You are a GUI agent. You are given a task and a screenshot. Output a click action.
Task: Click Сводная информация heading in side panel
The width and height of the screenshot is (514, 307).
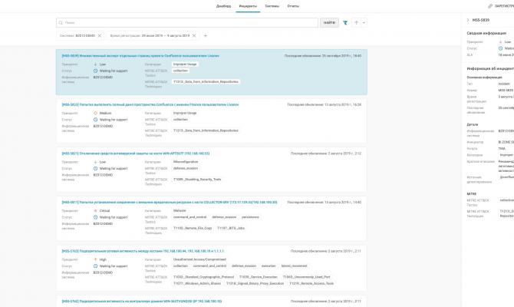coord(486,33)
